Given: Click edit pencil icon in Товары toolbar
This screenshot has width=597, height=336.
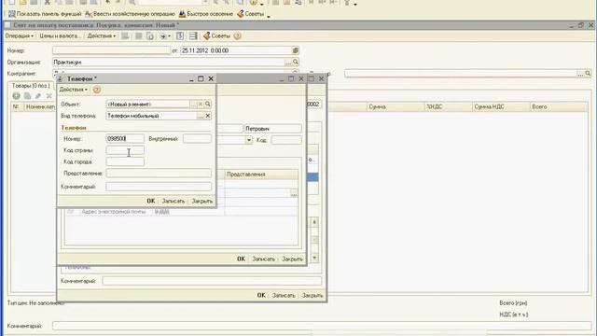Looking at the screenshot, I should (x=37, y=96).
